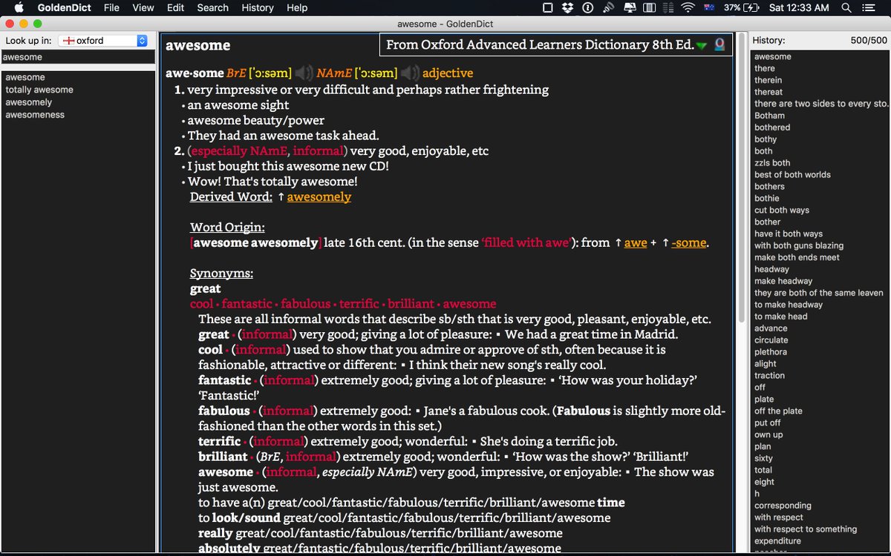891x556 pixels.
Task: Open Spotlight search
Action: coord(846,7)
